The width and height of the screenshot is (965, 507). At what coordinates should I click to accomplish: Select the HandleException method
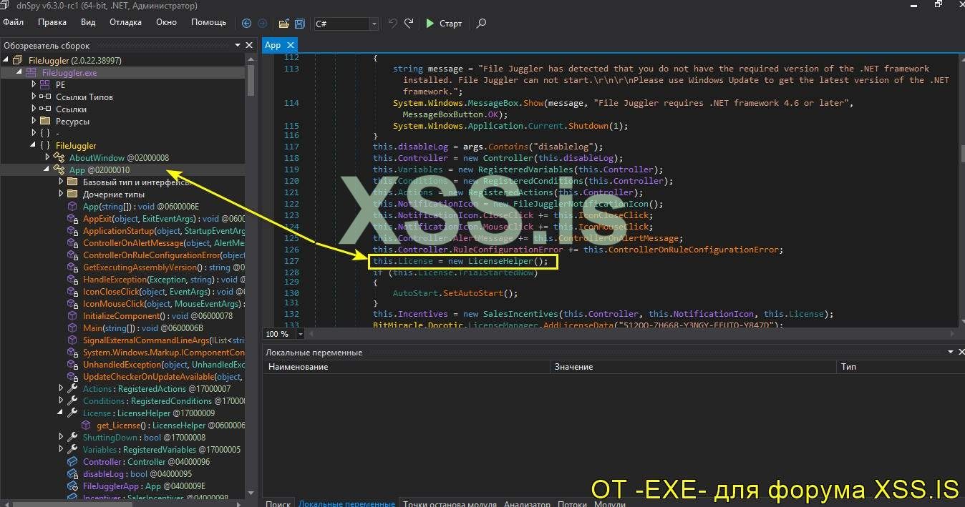coord(164,279)
